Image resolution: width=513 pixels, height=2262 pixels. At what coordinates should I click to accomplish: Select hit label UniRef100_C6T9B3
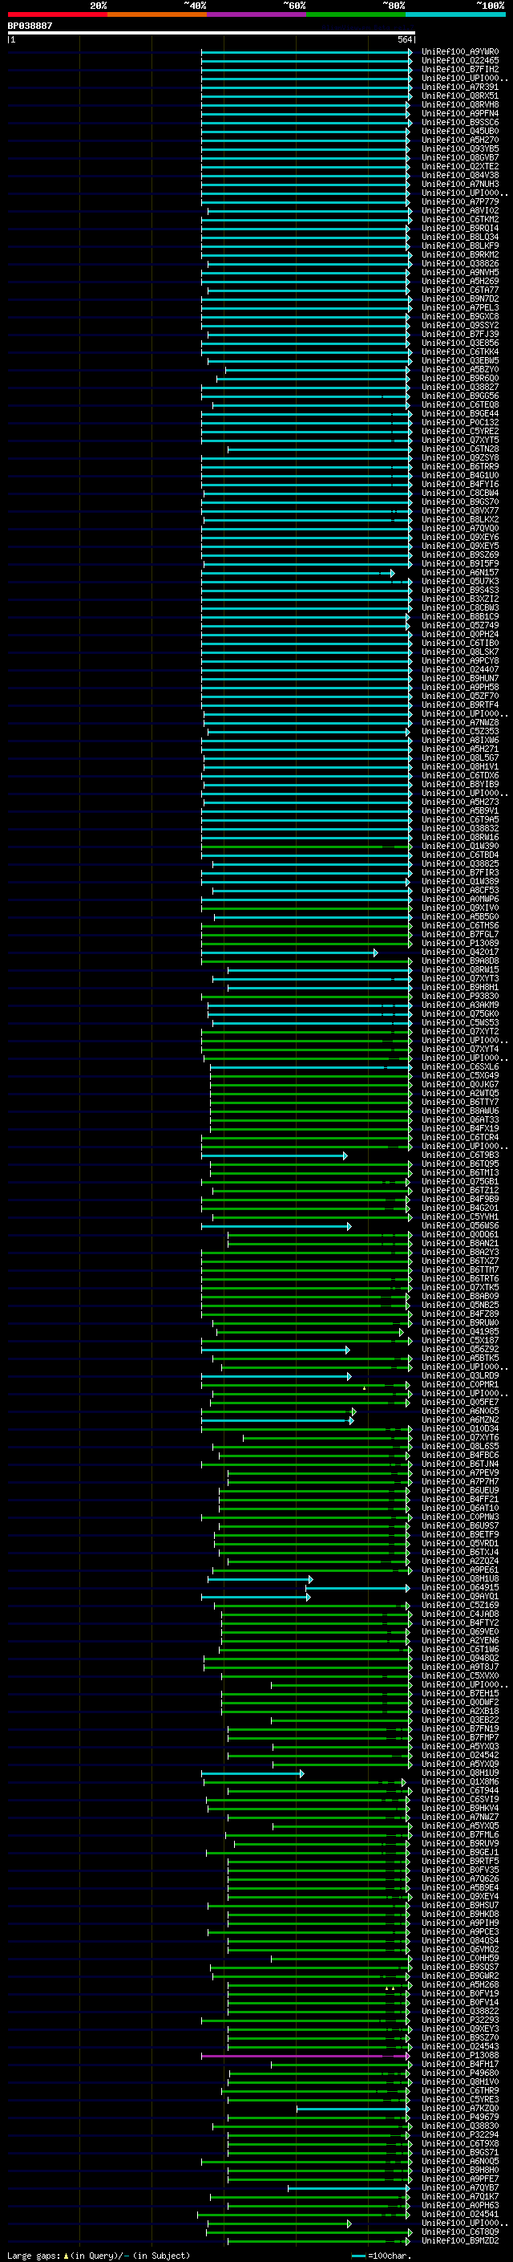tap(459, 1155)
